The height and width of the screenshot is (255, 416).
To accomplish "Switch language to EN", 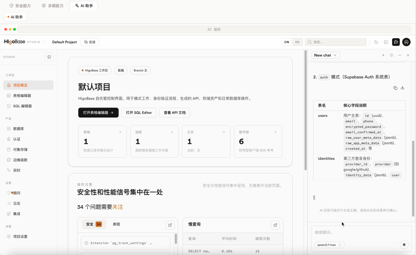I will click(297, 42).
